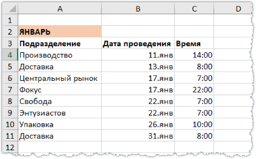The width and height of the screenshot is (256, 159).
Task: Select the Упаковка cell
Action: (x=60, y=124)
